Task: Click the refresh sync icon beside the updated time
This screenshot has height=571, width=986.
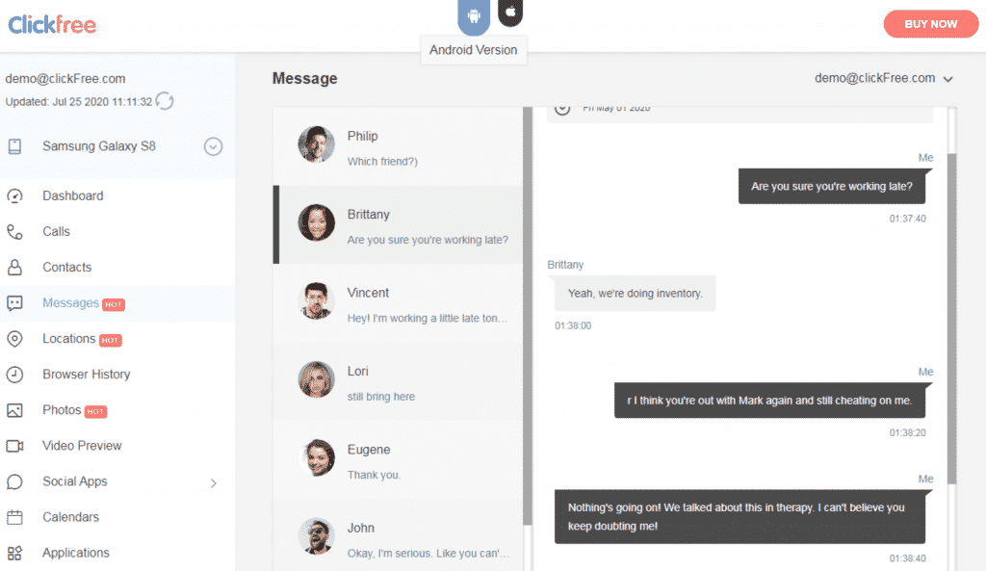Action: (x=165, y=101)
